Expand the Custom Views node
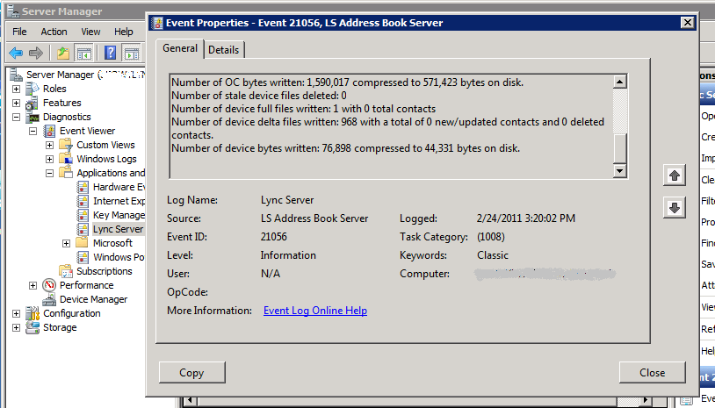Screen dimensions: 715x408 [x=50, y=146]
